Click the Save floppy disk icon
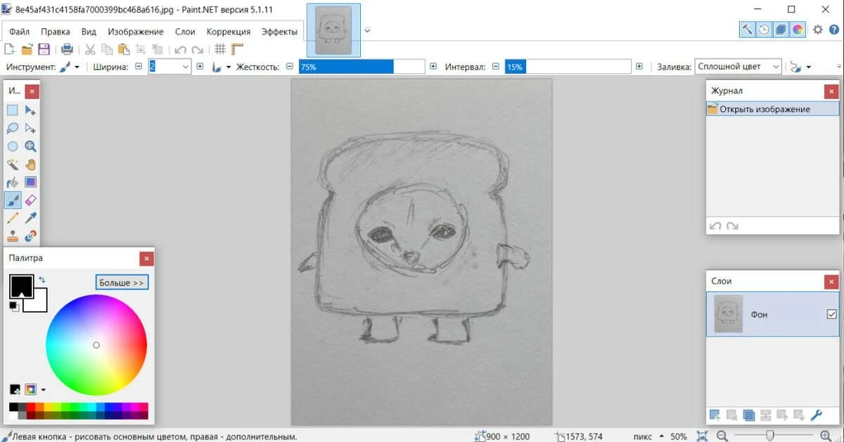 coord(44,49)
